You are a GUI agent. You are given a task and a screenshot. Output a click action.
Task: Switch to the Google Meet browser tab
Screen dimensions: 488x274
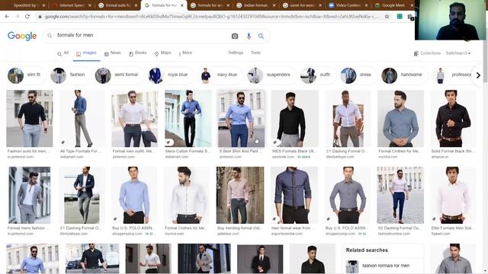393,5
